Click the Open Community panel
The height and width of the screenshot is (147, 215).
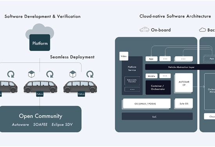click(40, 119)
